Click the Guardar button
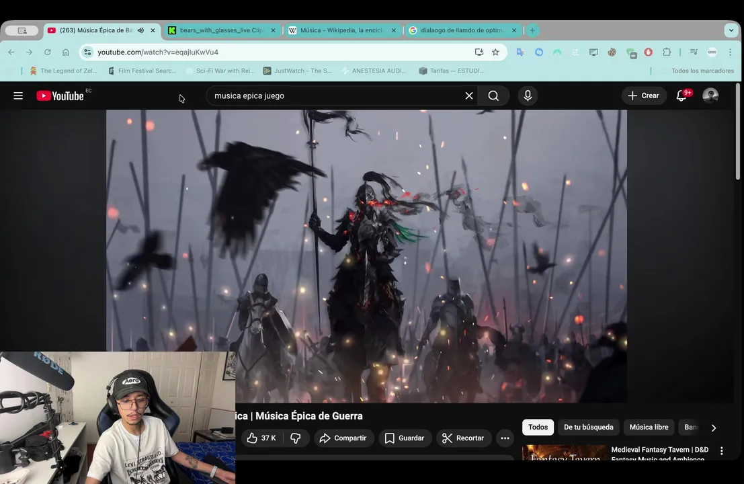This screenshot has height=484, width=744. point(405,438)
